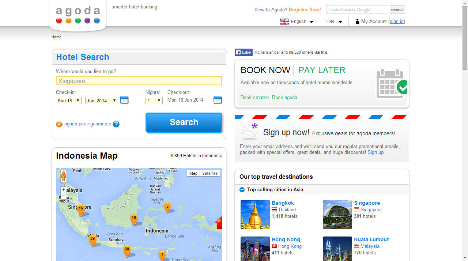Zoom in the Indonesia map
Image resolution: width=468 pixels, height=261 pixels.
click(x=64, y=190)
